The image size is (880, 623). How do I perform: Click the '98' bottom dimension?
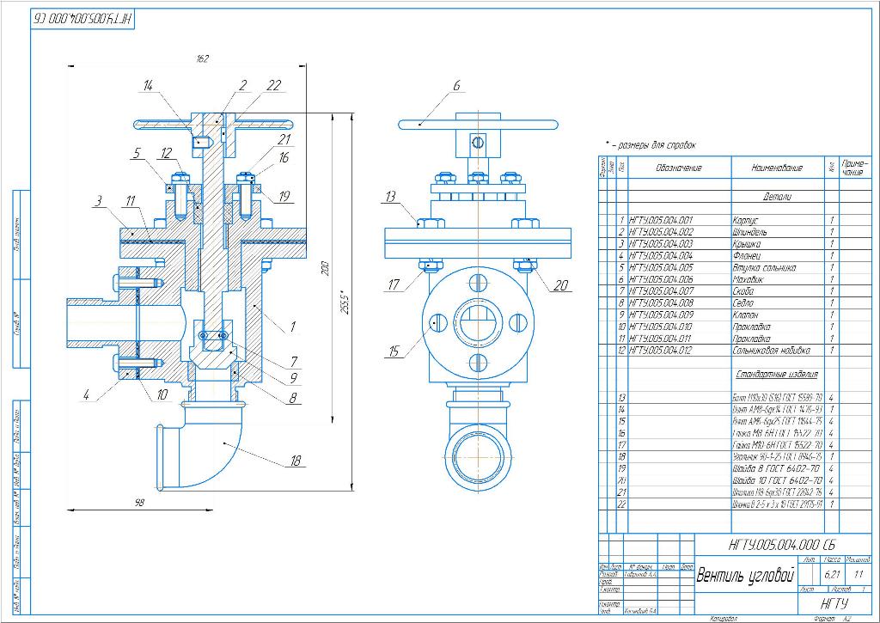tap(140, 503)
